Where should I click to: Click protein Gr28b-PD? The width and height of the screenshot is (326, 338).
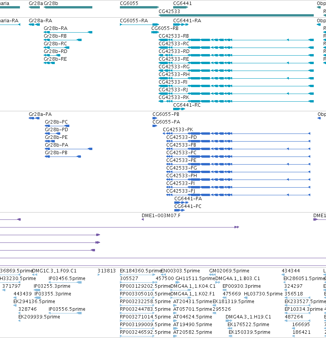[52, 134]
